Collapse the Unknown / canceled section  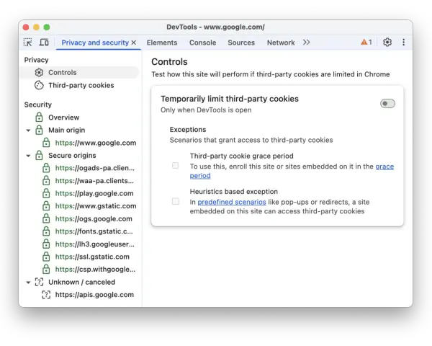coord(28,283)
